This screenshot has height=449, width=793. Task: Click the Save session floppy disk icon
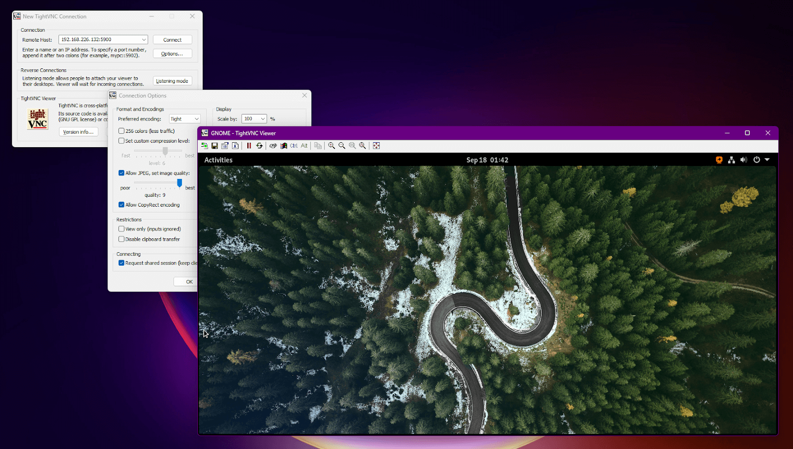click(x=215, y=146)
